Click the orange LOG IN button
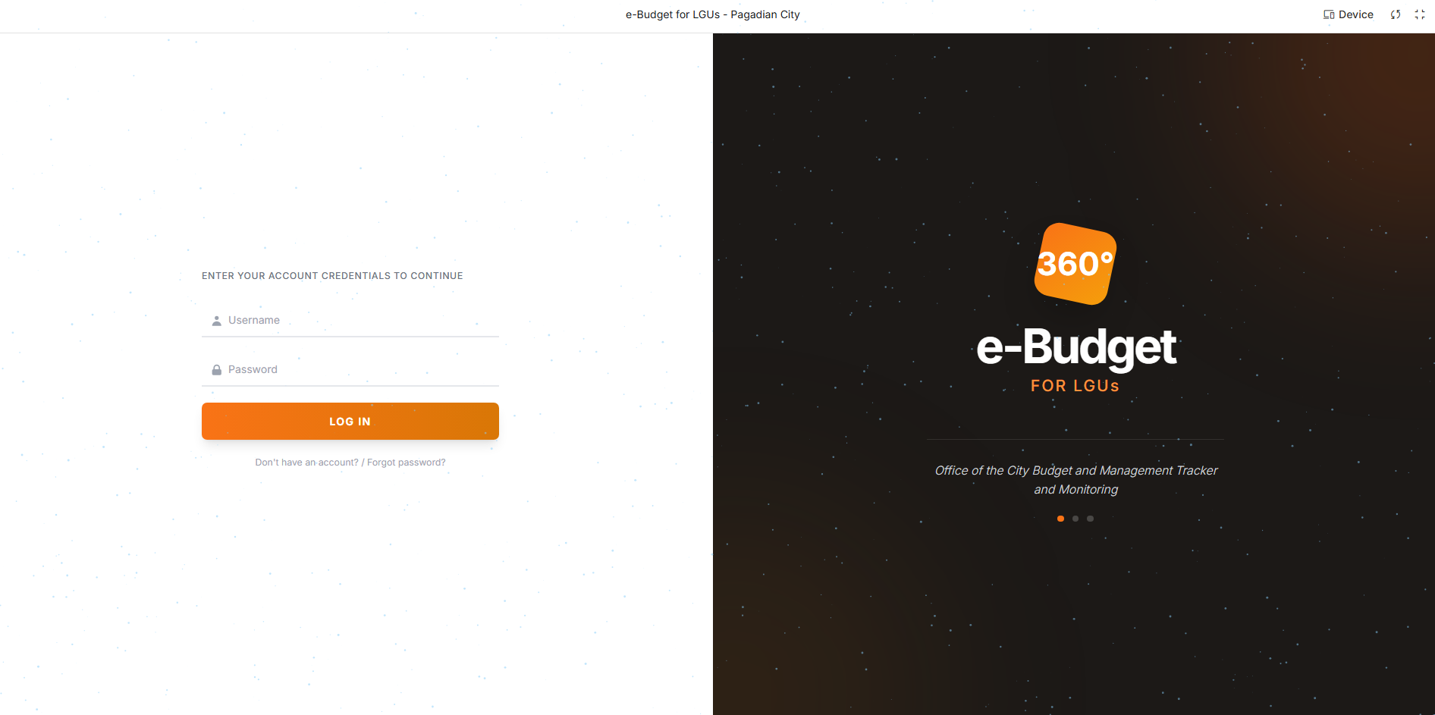Image resolution: width=1435 pixels, height=715 pixels. pyautogui.click(x=350, y=422)
